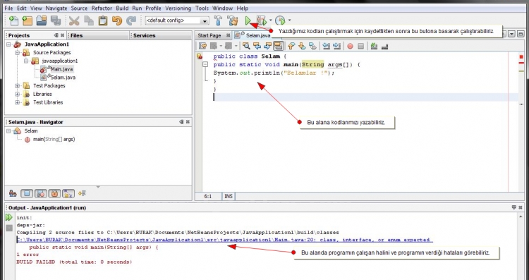Click the Clean and Build icon
This screenshot has height=280, width=529.
(233, 21)
